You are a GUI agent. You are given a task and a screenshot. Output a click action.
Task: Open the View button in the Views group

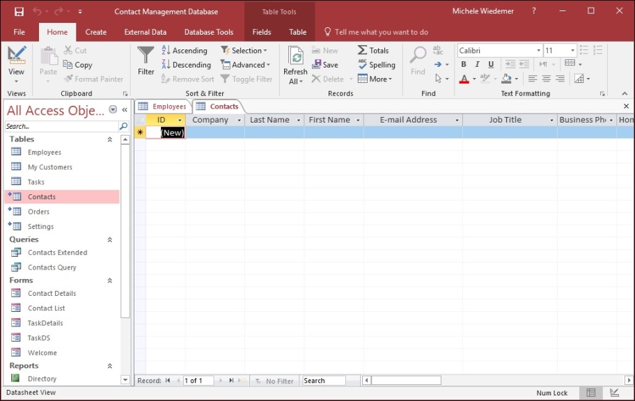point(16,65)
